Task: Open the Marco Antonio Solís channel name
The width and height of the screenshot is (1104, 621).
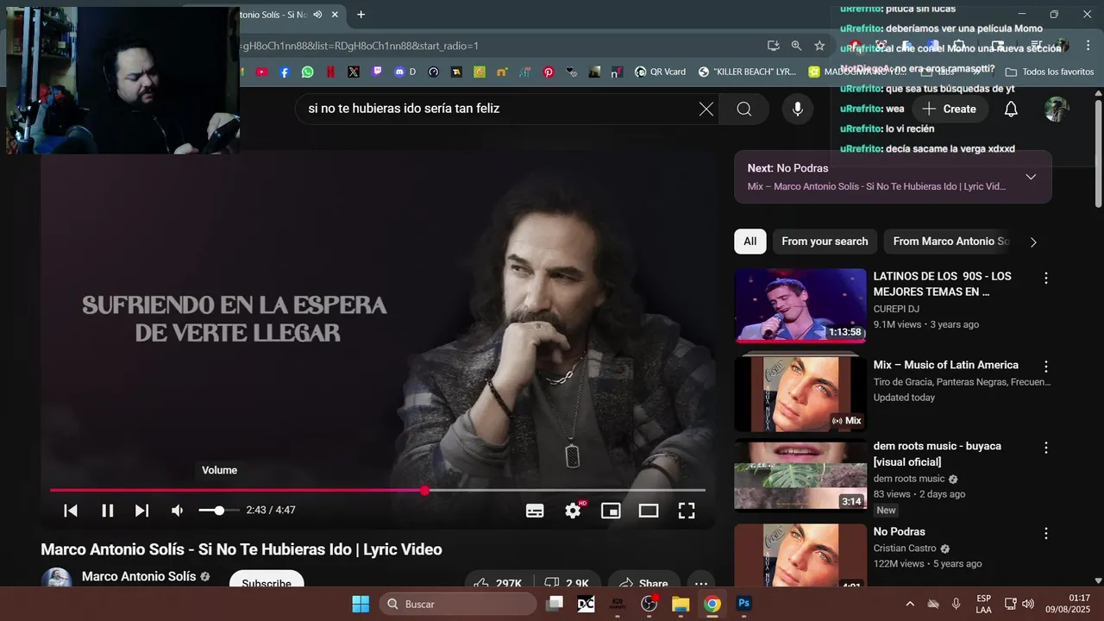Action: [x=139, y=576]
